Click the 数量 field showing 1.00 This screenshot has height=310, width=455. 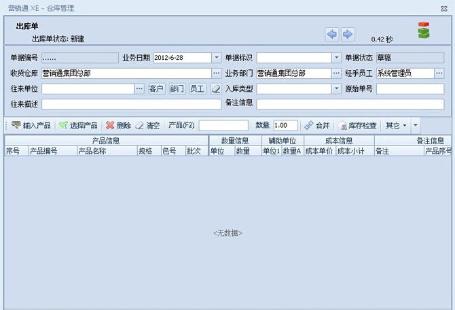285,126
